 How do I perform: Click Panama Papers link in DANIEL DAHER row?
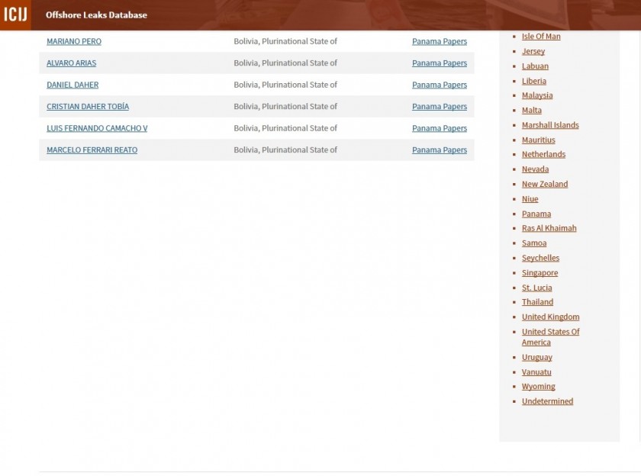pos(440,85)
